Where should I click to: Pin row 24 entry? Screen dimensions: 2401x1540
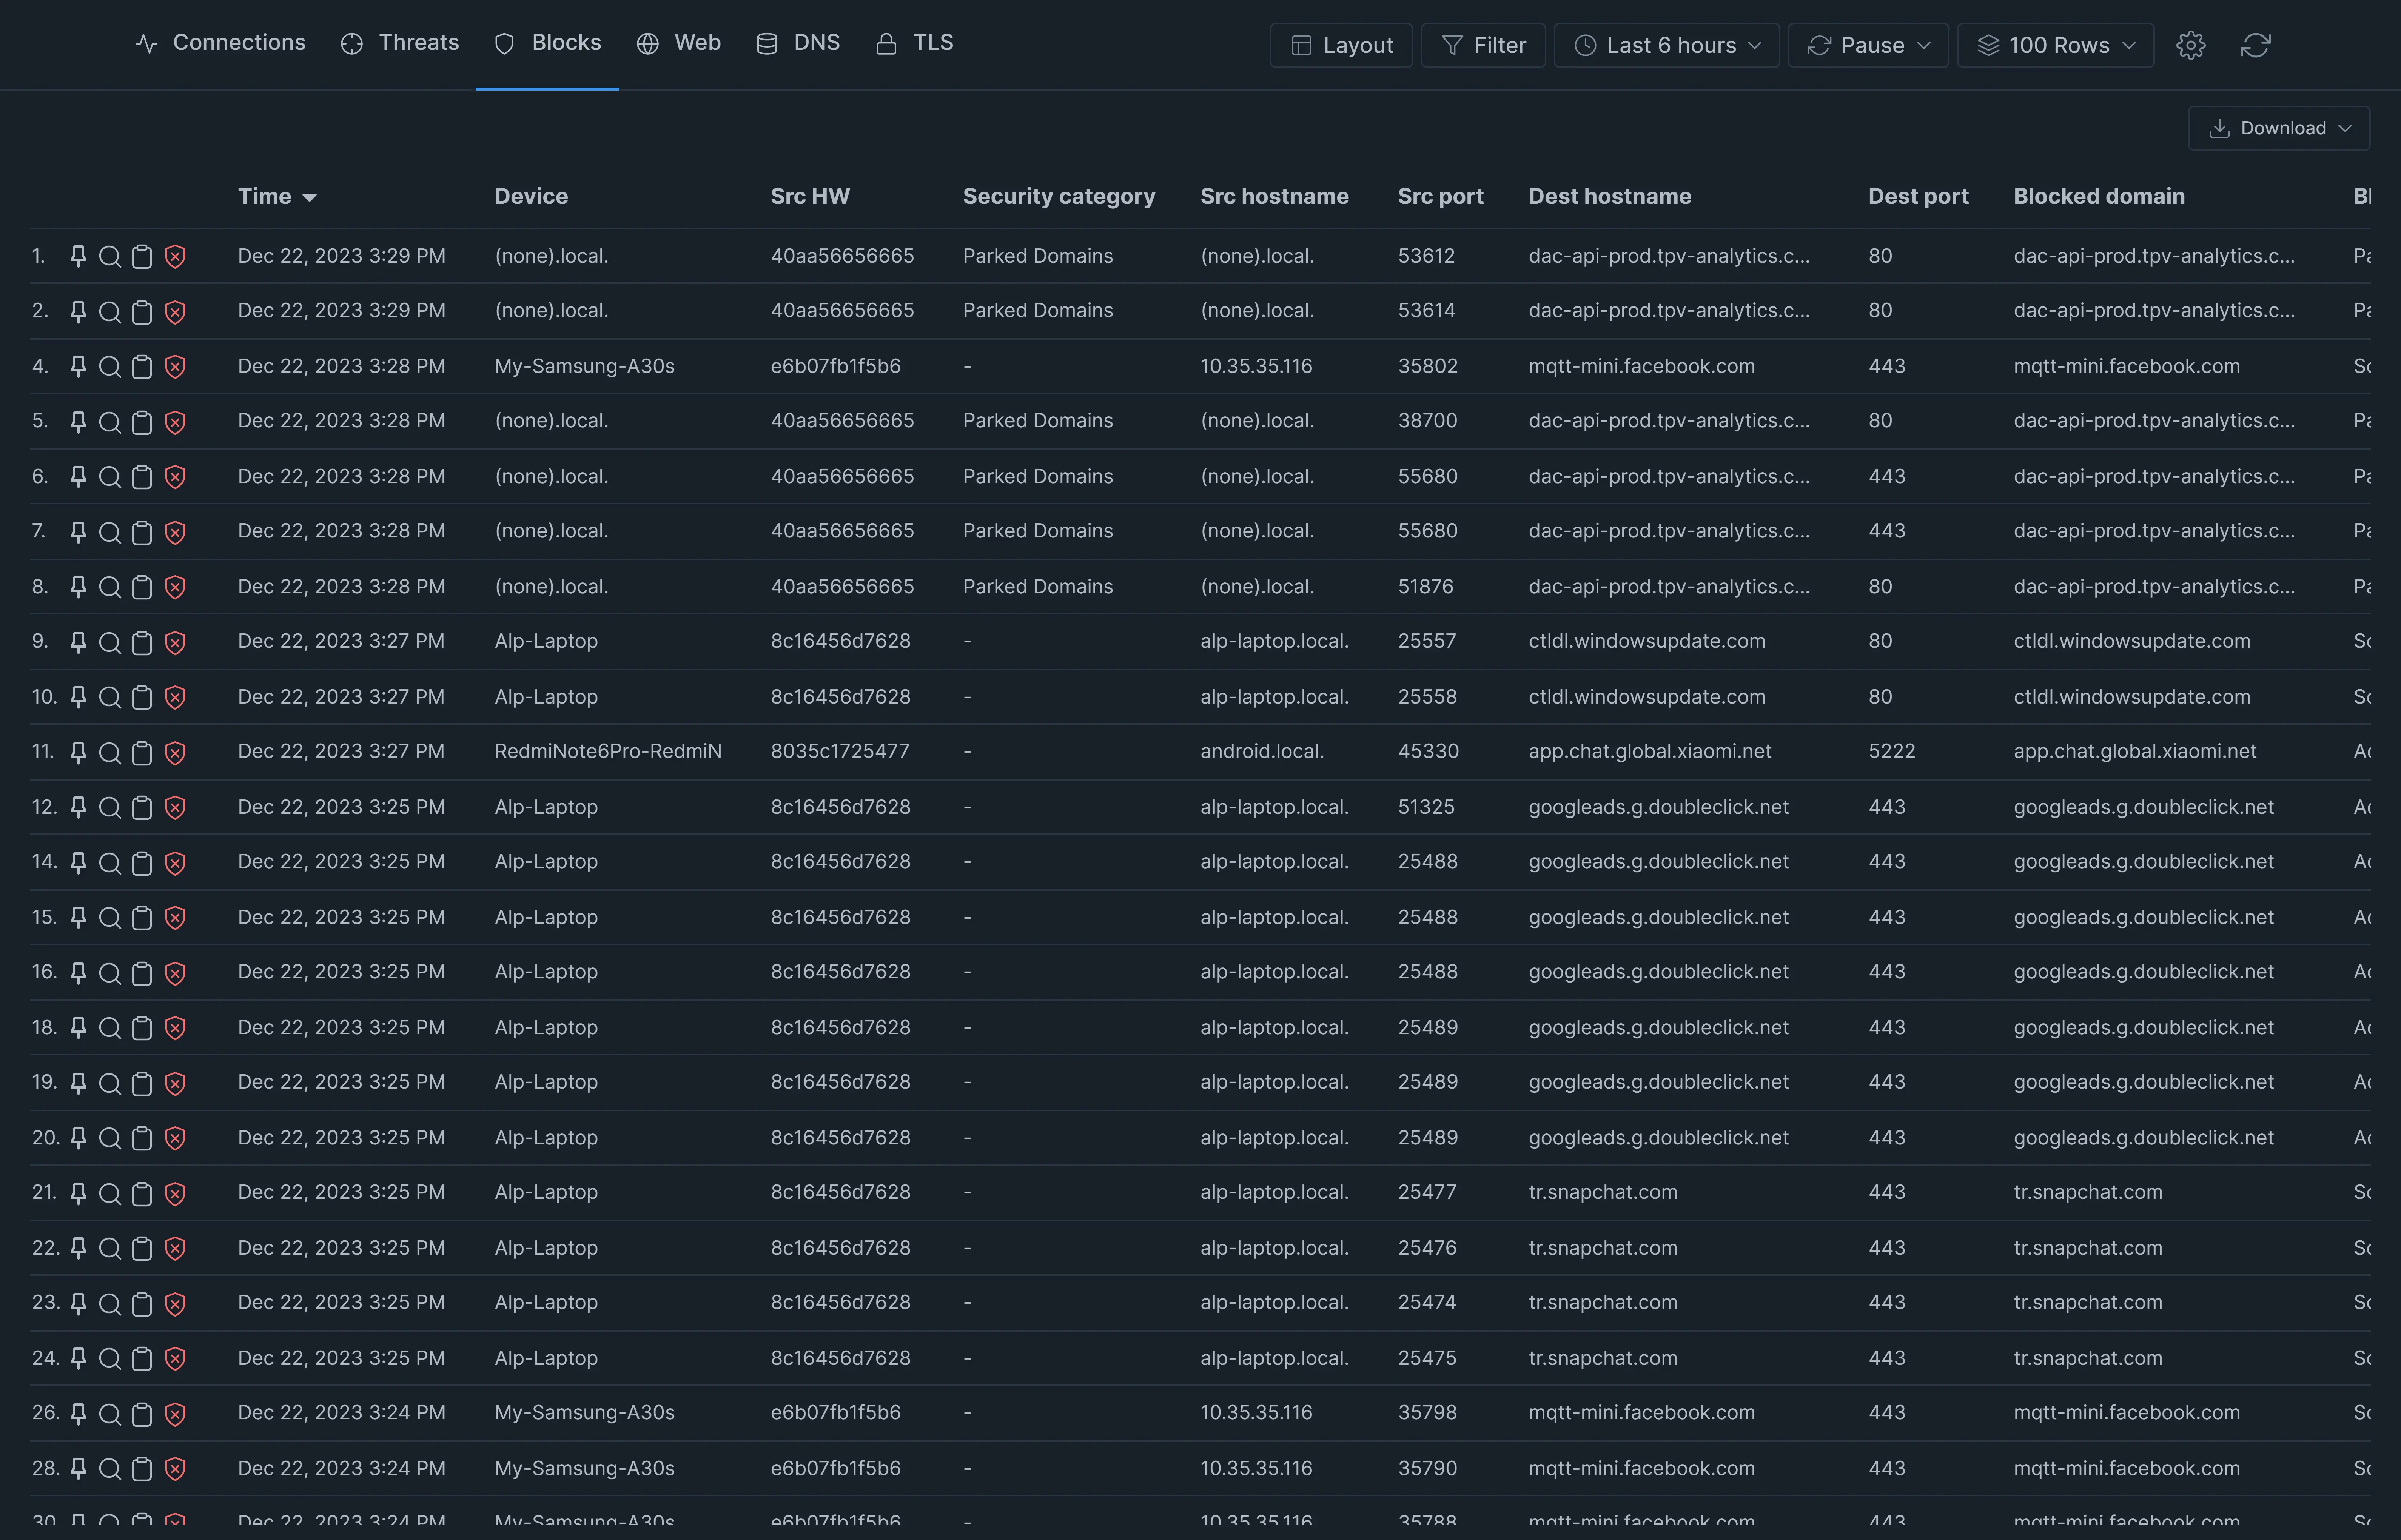pyautogui.click(x=78, y=1358)
